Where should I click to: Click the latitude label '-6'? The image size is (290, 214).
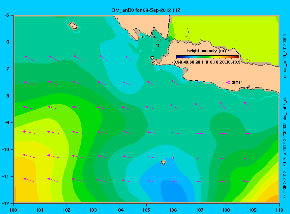coord(7,42)
